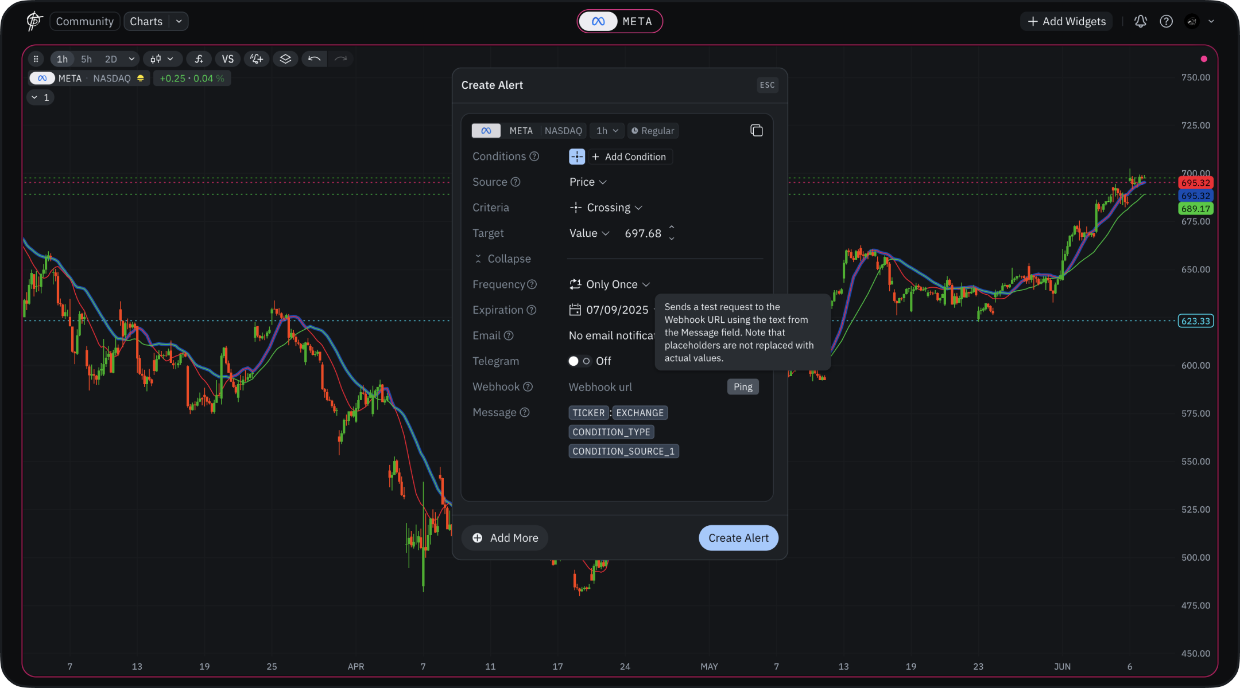Viewport: 1240px width, 688px height.
Task: Click the 623.33 price line label
Action: [1196, 321]
